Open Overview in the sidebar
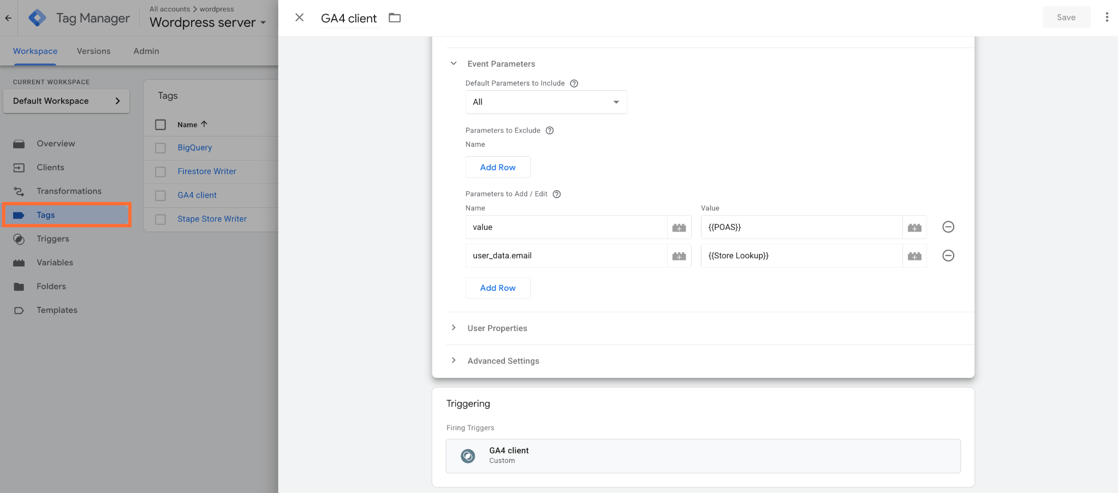Image resolution: width=1118 pixels, height=493 pixels. click(x=56, y=144)
